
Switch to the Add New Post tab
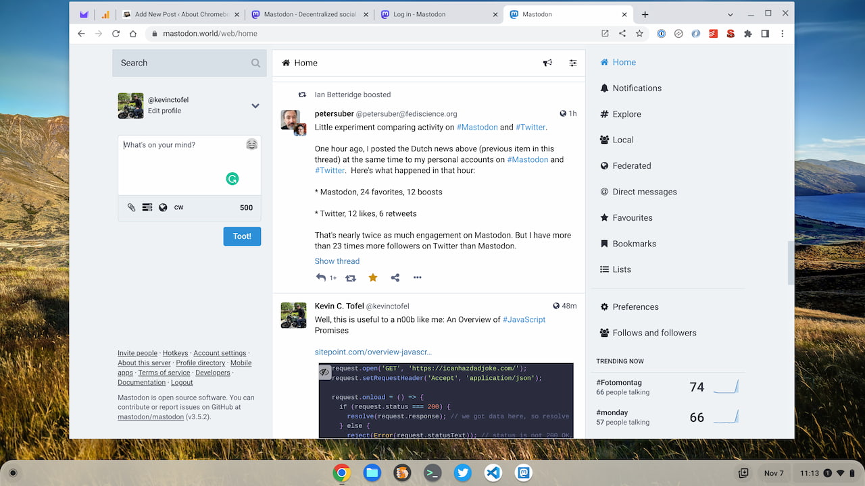pos(180,14)
